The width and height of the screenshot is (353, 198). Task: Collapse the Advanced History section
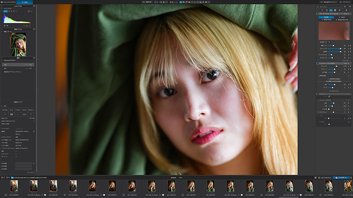2,60
